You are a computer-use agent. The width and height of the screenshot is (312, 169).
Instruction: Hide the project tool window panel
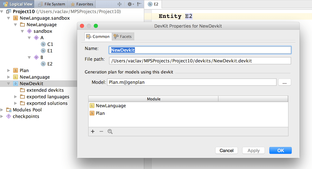[x=139, y=4]
